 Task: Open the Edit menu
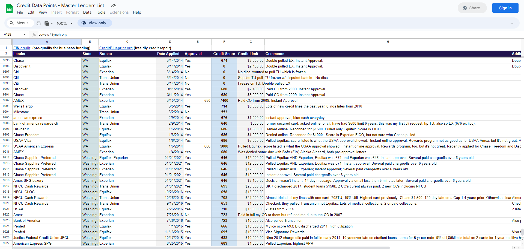[x=31, y=12]
